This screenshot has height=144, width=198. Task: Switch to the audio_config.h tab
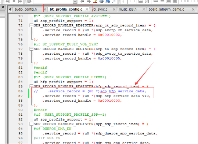point(26,9)
